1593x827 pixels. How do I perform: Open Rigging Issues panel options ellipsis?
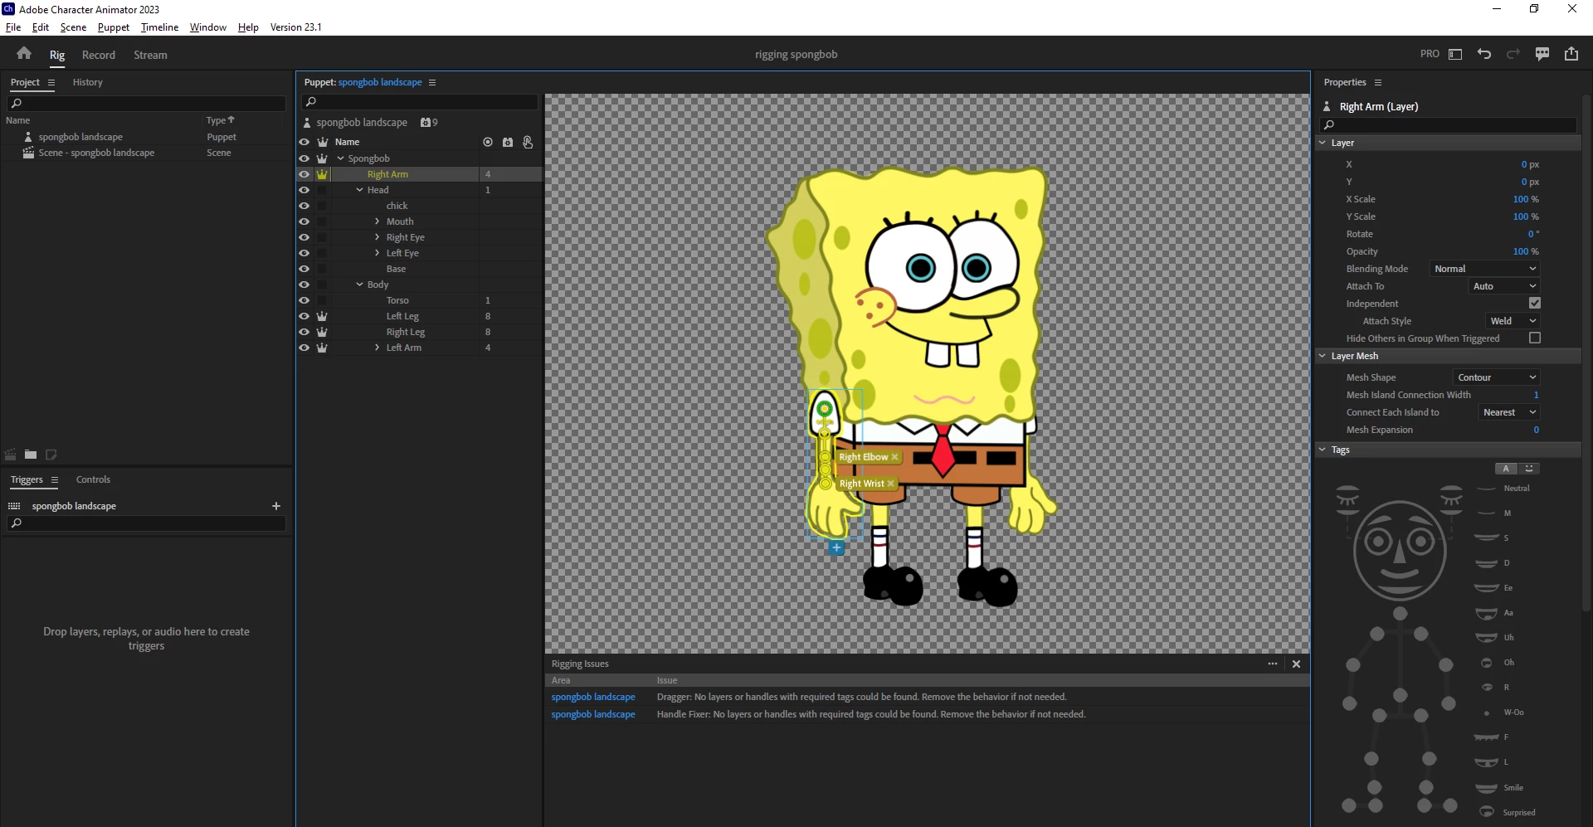click(1273, 664)
